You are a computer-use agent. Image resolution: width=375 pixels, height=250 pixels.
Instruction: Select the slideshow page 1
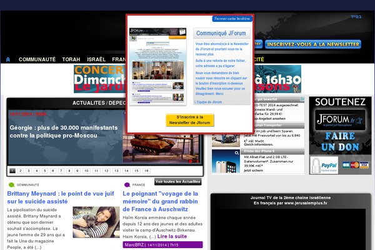tap(12, 171)
